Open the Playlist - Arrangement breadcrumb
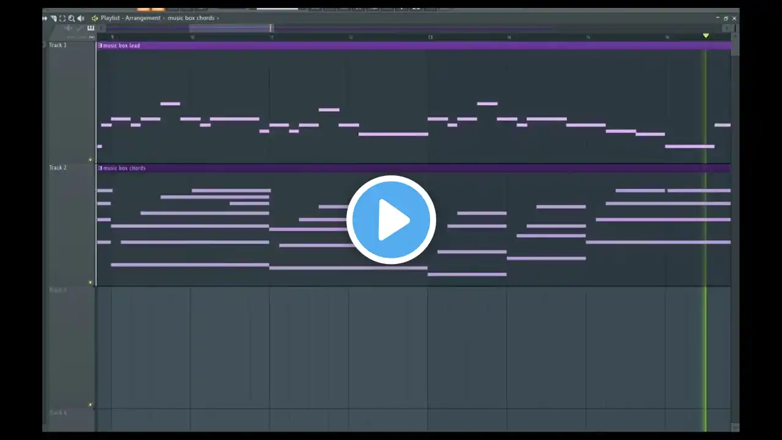Image resolution: width=782 pixels, height=440 pixels. tap(131, 18)
